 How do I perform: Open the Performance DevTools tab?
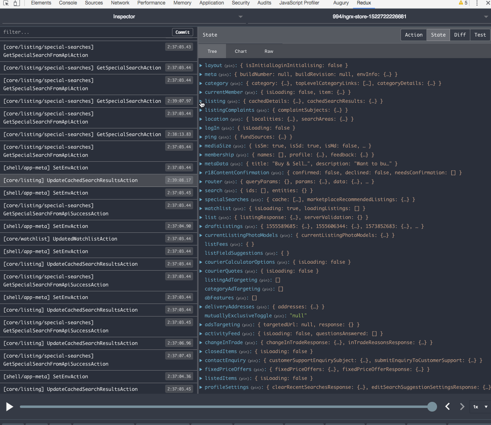coord(151,3)
